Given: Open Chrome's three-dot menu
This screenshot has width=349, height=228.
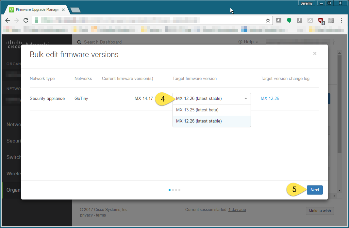Looking at the screenshot, I should click(x=341, y=20).
